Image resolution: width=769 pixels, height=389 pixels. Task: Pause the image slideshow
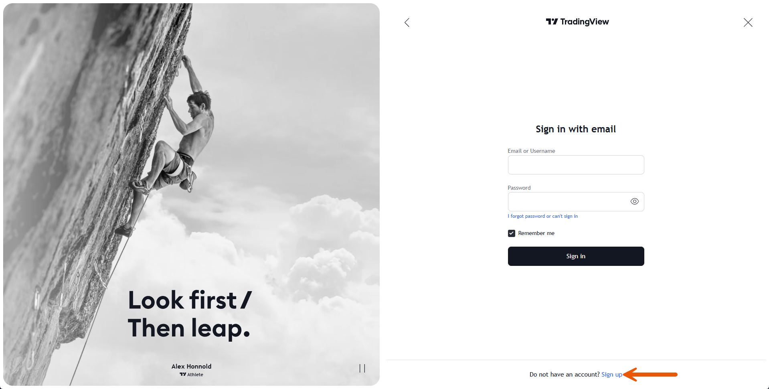pos(362,368)
